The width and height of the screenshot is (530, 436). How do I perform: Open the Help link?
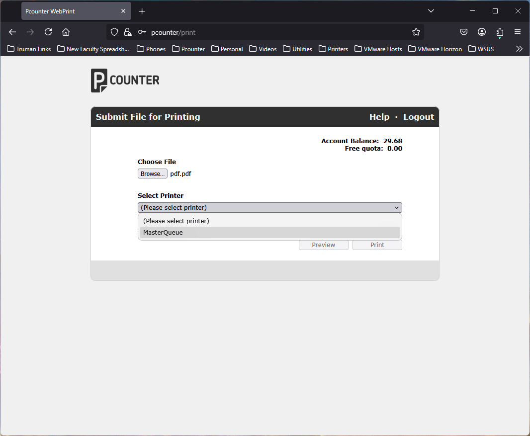(x=379, y=117)
